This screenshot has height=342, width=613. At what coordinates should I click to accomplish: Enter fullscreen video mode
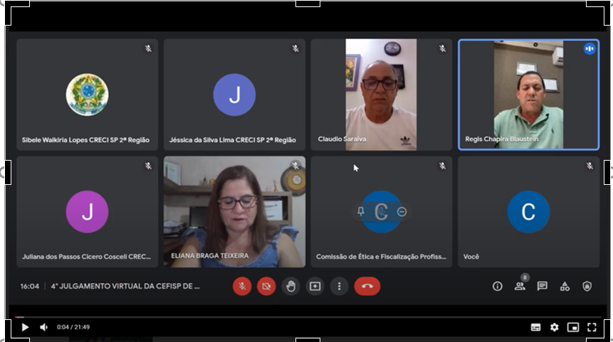point(592,327)
